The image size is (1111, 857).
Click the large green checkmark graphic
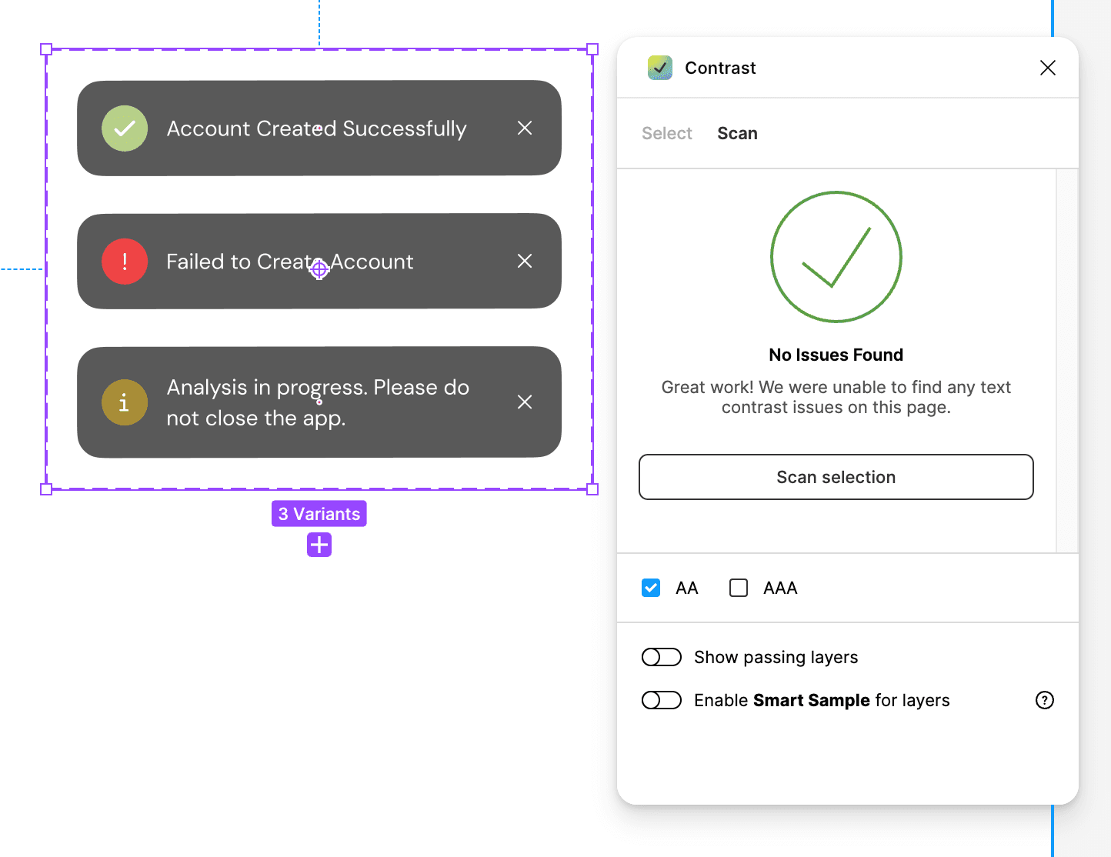[x=836, y=257]
